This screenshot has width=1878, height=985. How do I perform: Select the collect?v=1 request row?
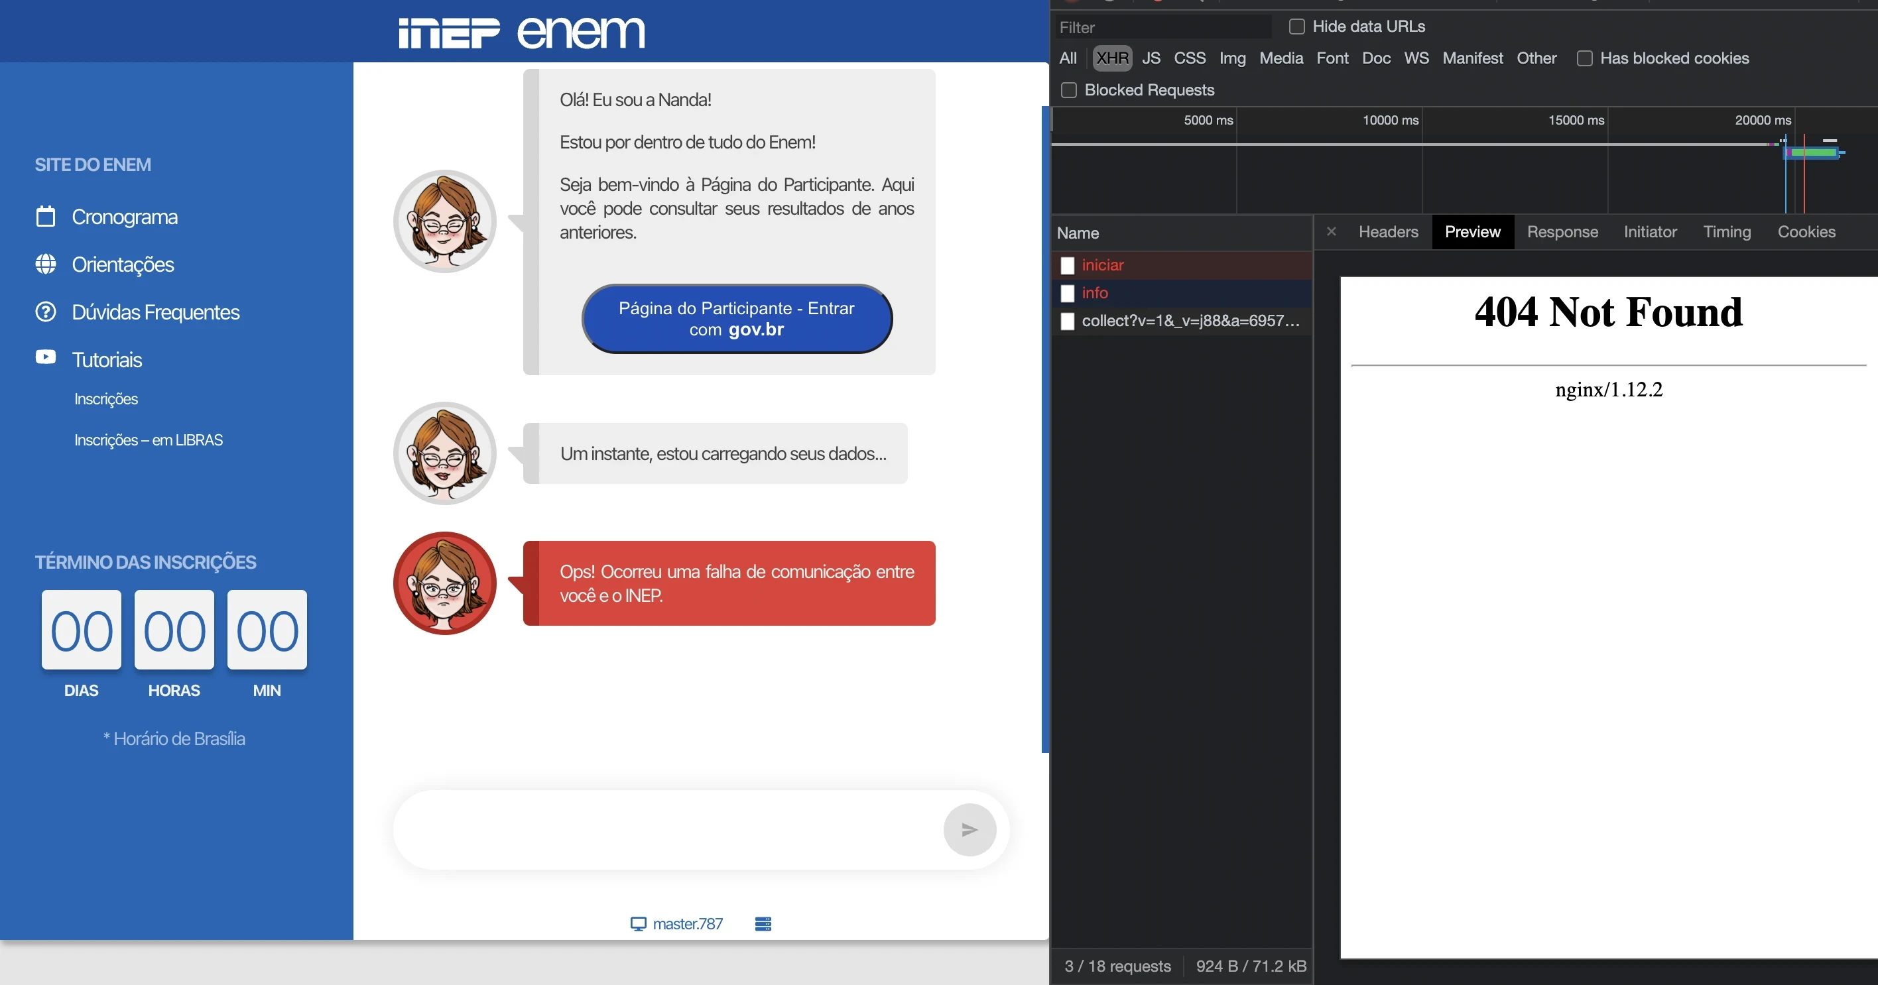point(1190,321)
